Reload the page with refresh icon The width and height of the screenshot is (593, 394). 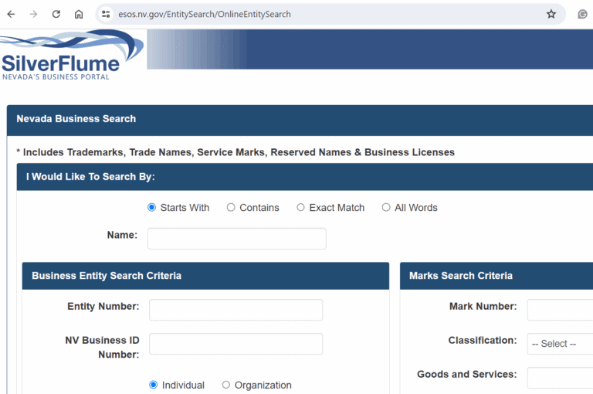pos(56,14)
